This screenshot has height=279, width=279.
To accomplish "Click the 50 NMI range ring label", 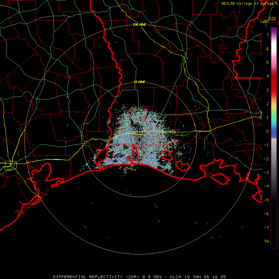I will point(139,82).
